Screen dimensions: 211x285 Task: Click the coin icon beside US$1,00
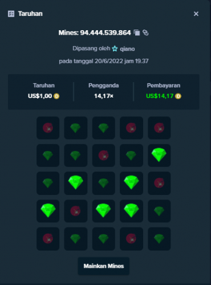tap(56, 96)
